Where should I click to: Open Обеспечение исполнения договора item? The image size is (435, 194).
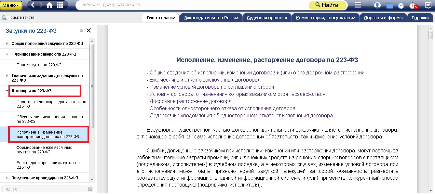coord(50,119)
